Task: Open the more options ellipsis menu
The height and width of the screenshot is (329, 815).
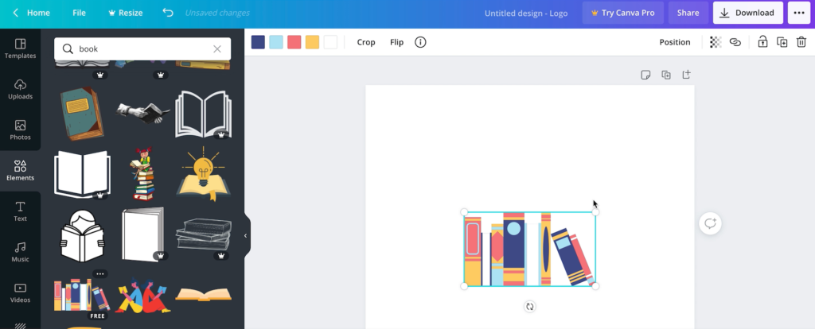Action: click(799, 13)
